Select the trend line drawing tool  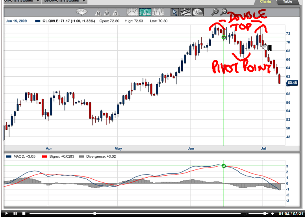pos(185,12)
